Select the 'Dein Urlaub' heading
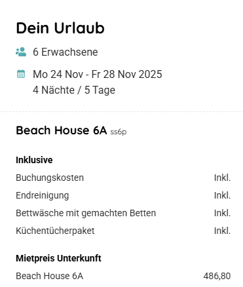 click(60, 28)
